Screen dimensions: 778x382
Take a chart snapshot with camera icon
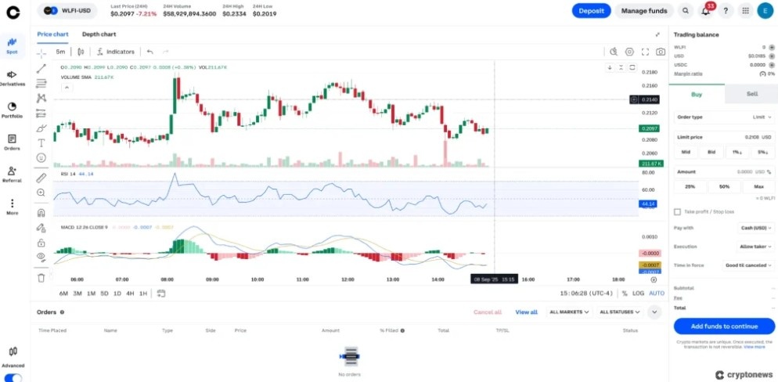(x=661, y=52)
